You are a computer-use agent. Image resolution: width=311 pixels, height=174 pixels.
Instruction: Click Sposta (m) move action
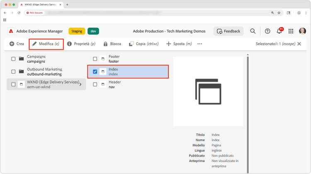click(179, 44)
